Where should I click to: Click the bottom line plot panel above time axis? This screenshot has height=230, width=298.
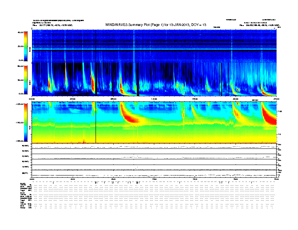[x=154, y=174]
